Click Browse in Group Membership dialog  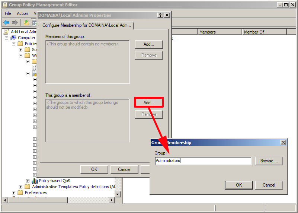point(269,161)
